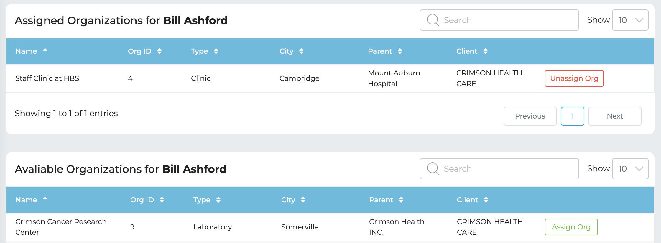
Task: Toggle Name sort arrow in assigned table
Action: (x=45, y=50)
